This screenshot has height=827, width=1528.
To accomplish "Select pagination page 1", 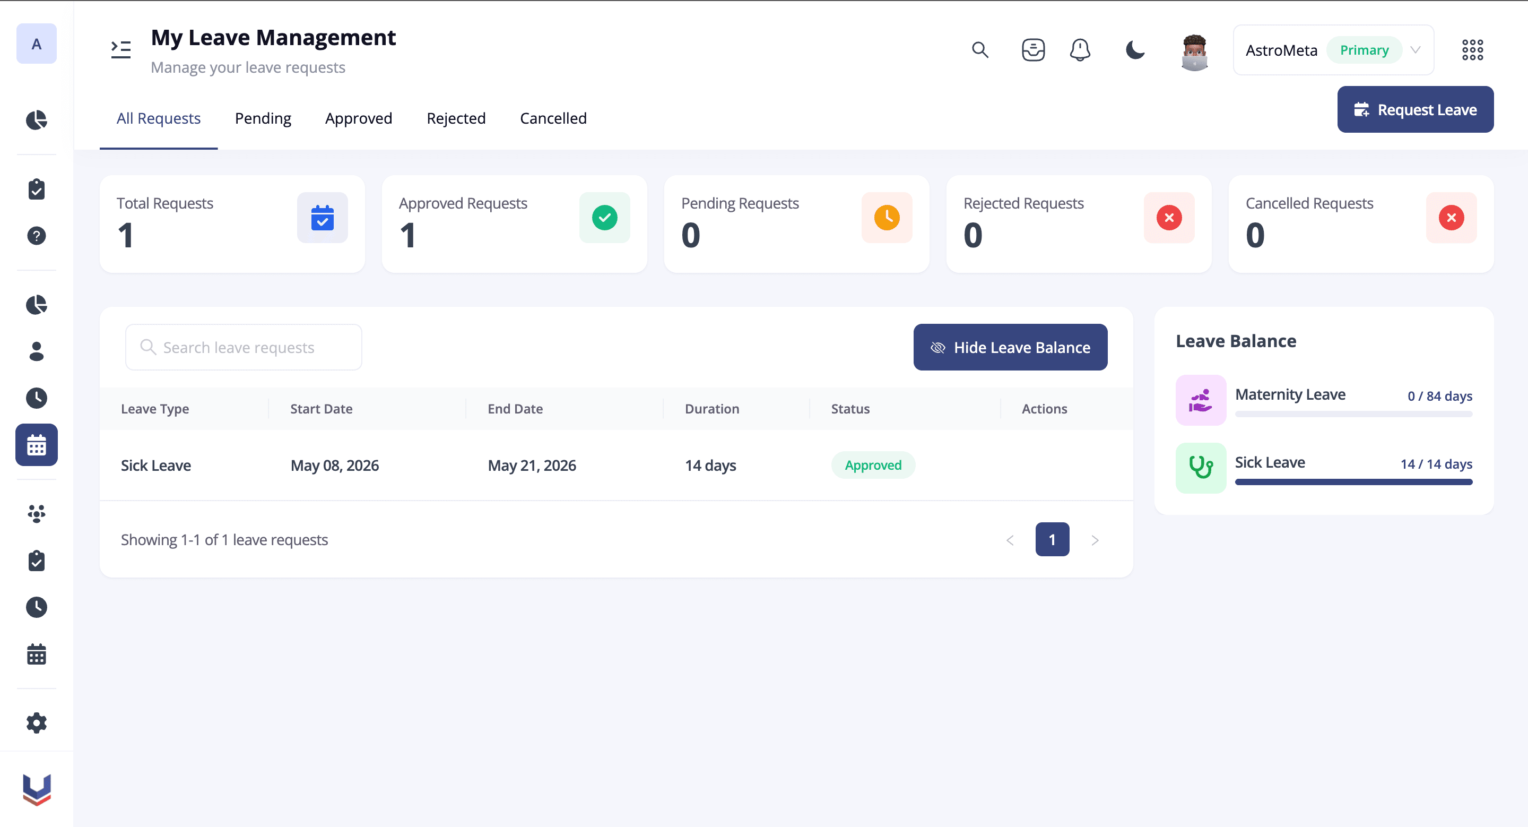I will coord(1052,539).
